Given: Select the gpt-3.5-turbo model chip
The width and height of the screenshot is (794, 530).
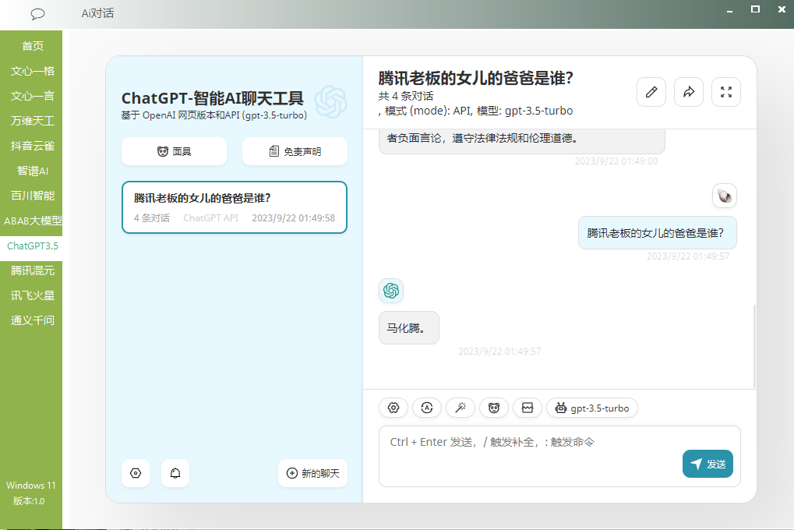Looking at the screenshot, I should [592, 408].
